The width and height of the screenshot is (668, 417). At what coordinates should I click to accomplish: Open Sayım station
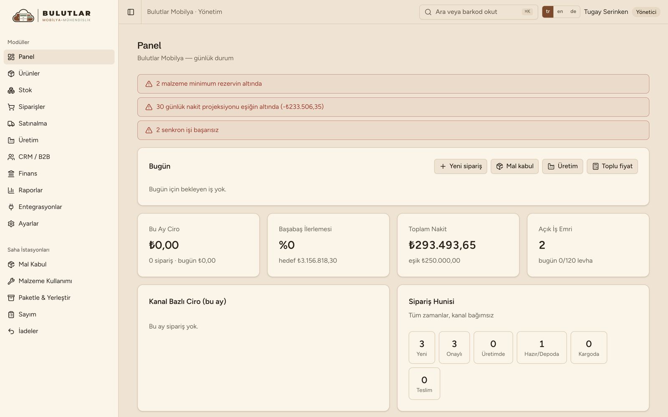coord(59,314)
